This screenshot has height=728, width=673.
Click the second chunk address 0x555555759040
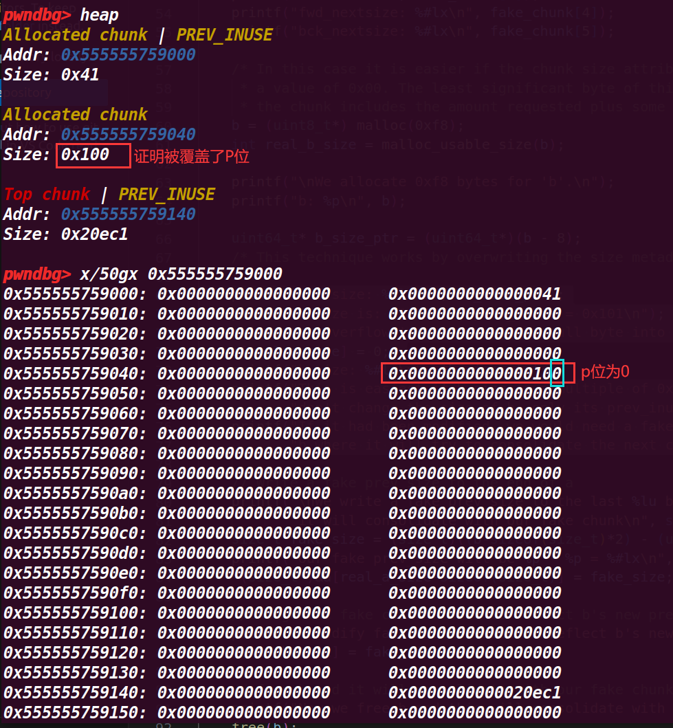point(128,134)
